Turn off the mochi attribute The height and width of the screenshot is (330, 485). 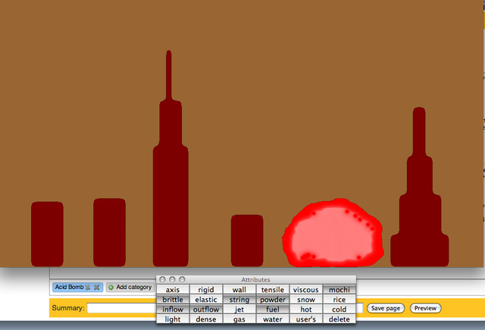pos(339,290)
